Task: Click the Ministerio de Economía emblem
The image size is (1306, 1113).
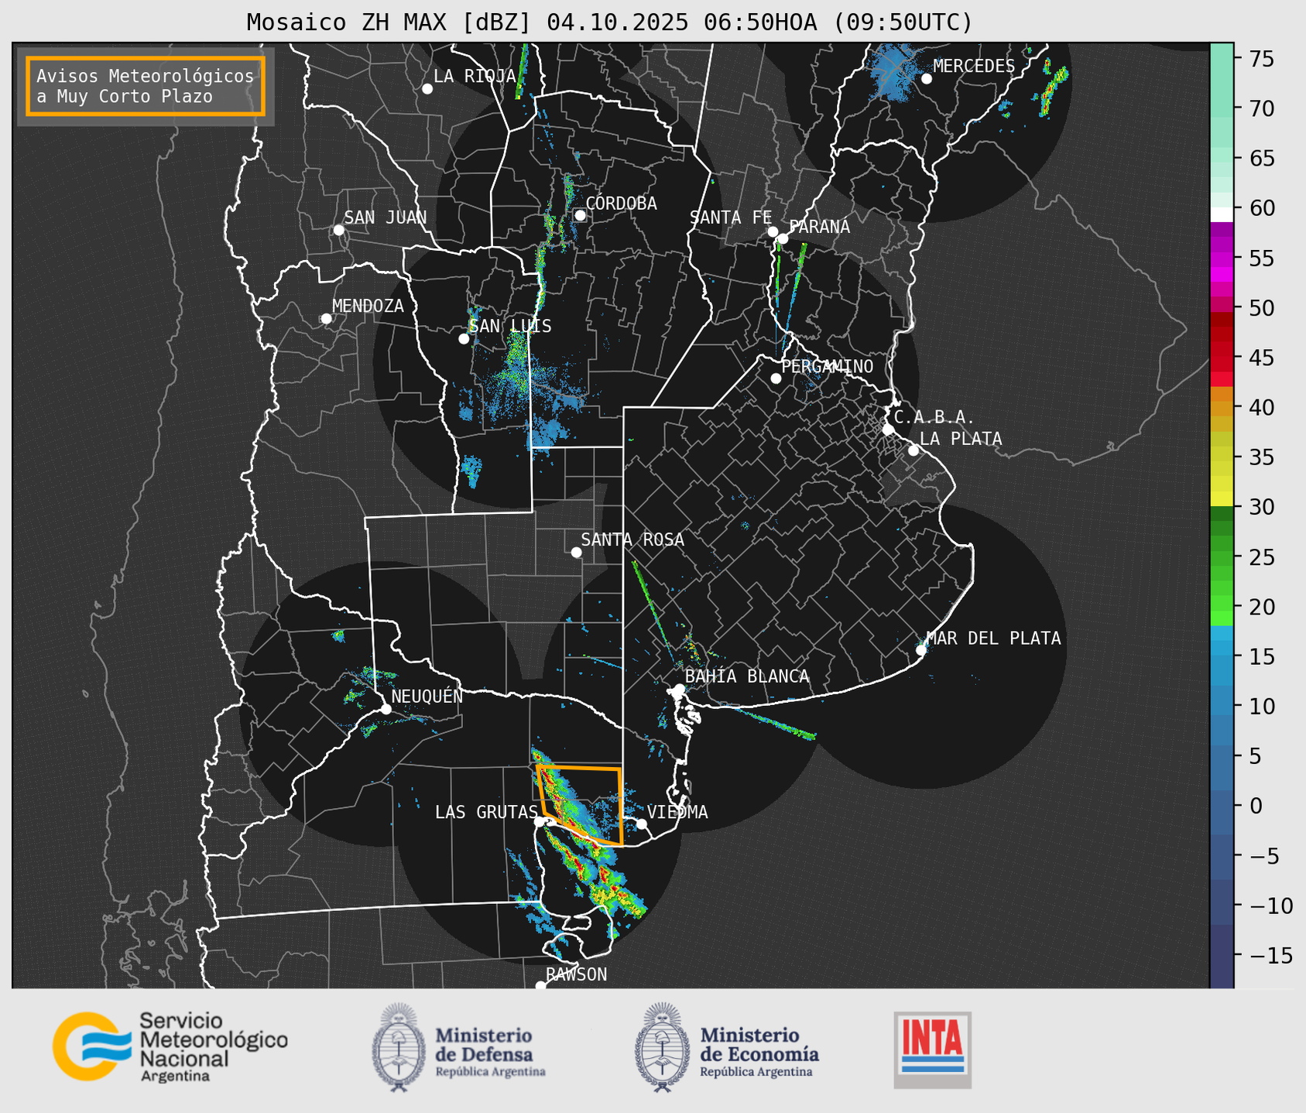Action: tap(662, 1047)
